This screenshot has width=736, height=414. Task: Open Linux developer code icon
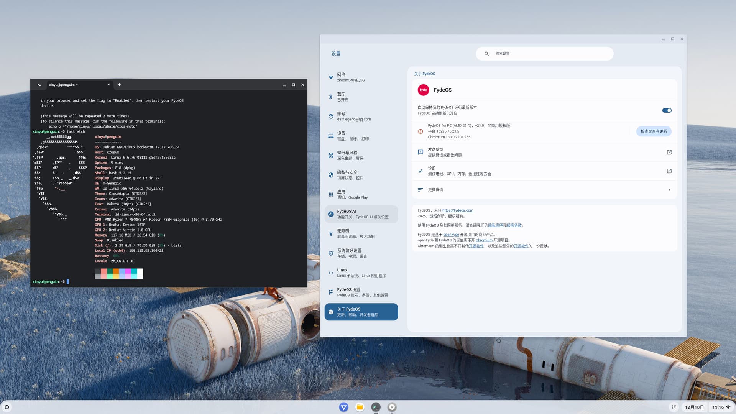pyautogui.click(x=331, y=273)
